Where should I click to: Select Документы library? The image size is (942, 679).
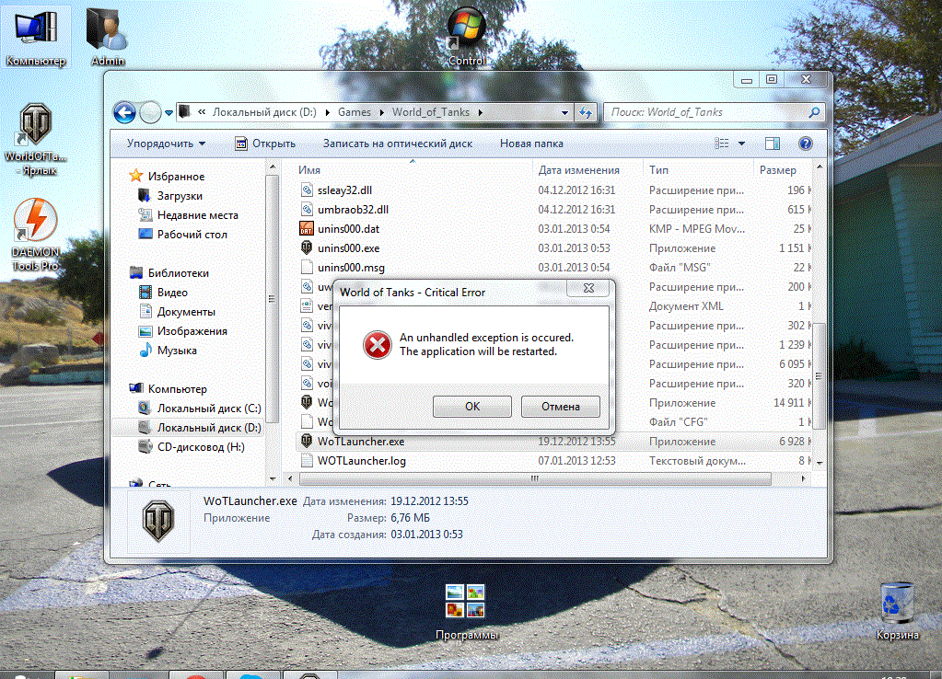point(177,312)
